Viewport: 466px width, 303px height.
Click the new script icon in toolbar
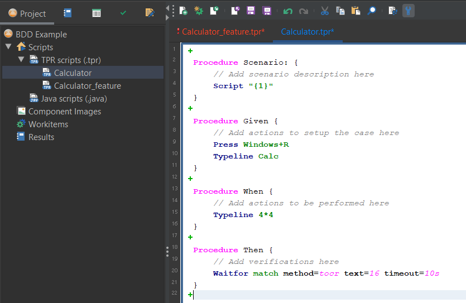pos(183,11)
